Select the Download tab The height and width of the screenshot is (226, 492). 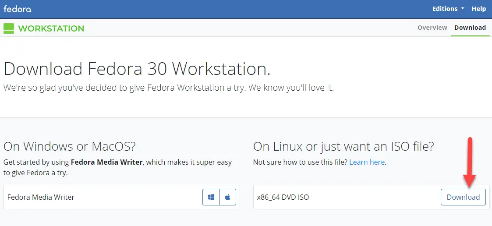click(x=470, y=28)
